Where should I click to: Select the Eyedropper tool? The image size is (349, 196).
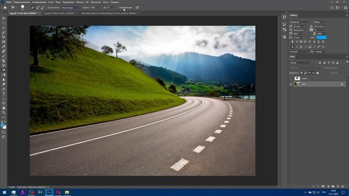point(4,46)
